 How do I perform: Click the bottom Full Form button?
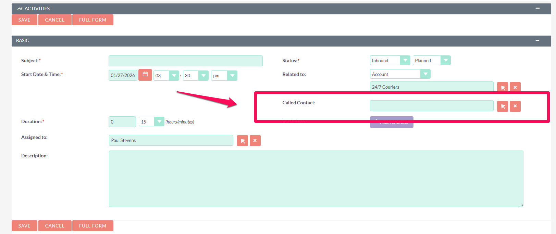(x=92, y=226)
